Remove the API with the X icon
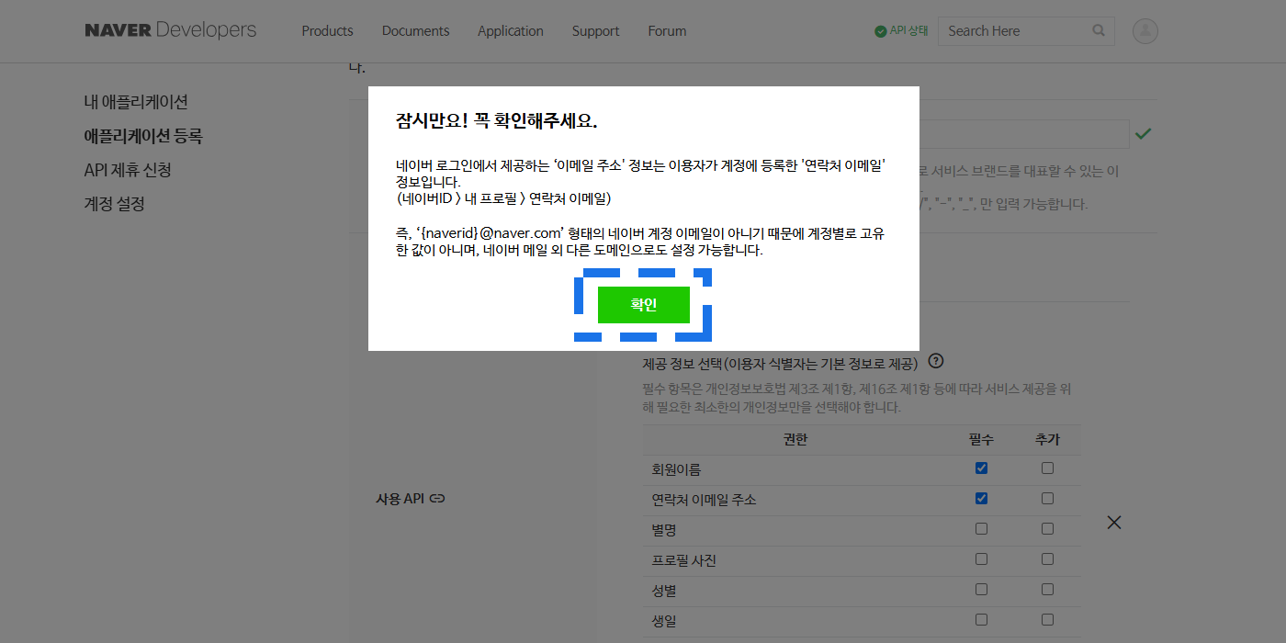Screen dimensions: 1286x643 [x=1114, y=522]
